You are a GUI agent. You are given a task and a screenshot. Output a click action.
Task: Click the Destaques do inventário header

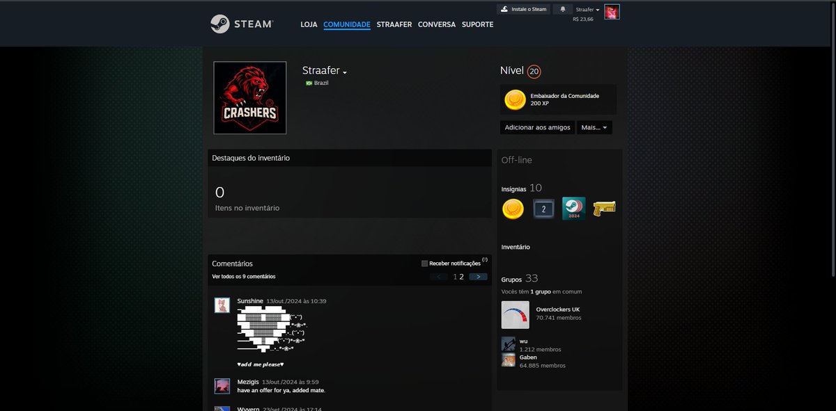point(350,158)
